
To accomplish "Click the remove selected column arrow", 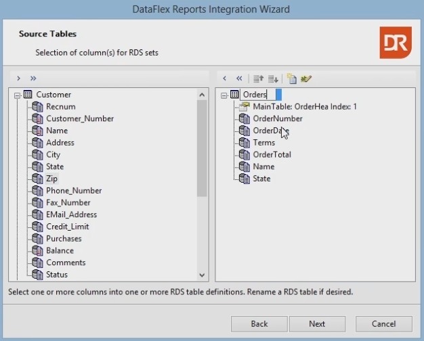I will 225,78.
